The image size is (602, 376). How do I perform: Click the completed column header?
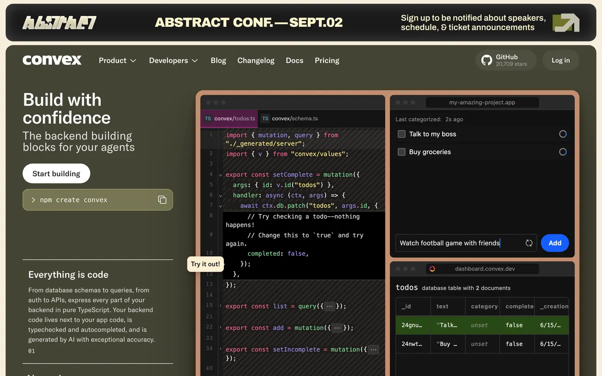(x=516, y=306)
